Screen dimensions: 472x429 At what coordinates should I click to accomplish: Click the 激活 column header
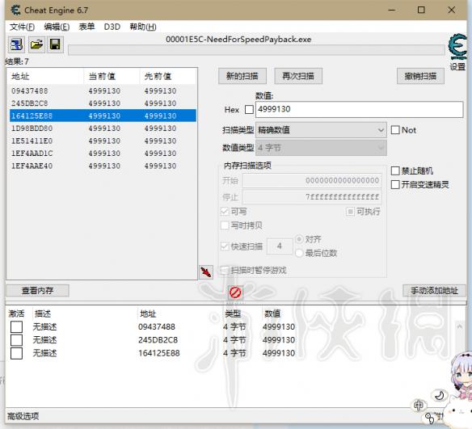pos(16,313)
